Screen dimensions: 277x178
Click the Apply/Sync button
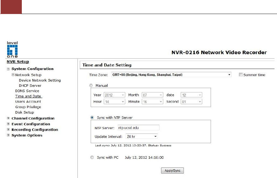coord(172,171)
